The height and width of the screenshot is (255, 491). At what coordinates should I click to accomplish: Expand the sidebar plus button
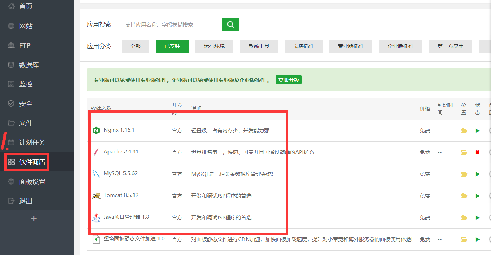pos(34,219)
